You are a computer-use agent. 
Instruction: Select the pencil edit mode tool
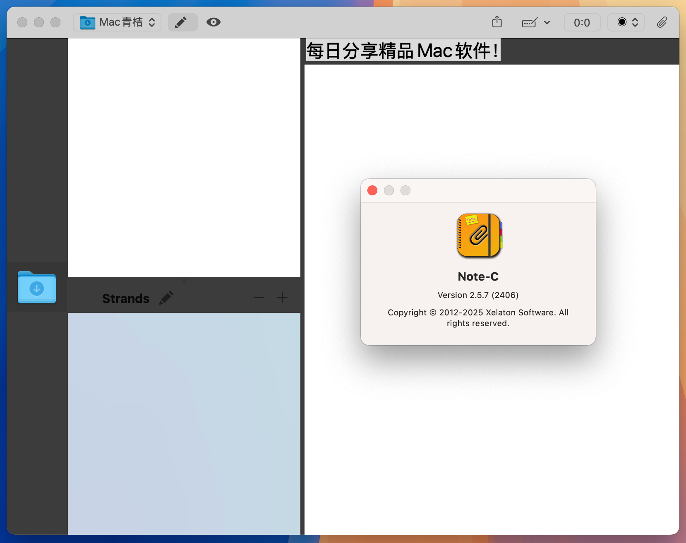pyautogui.click(x=182, y=22)
